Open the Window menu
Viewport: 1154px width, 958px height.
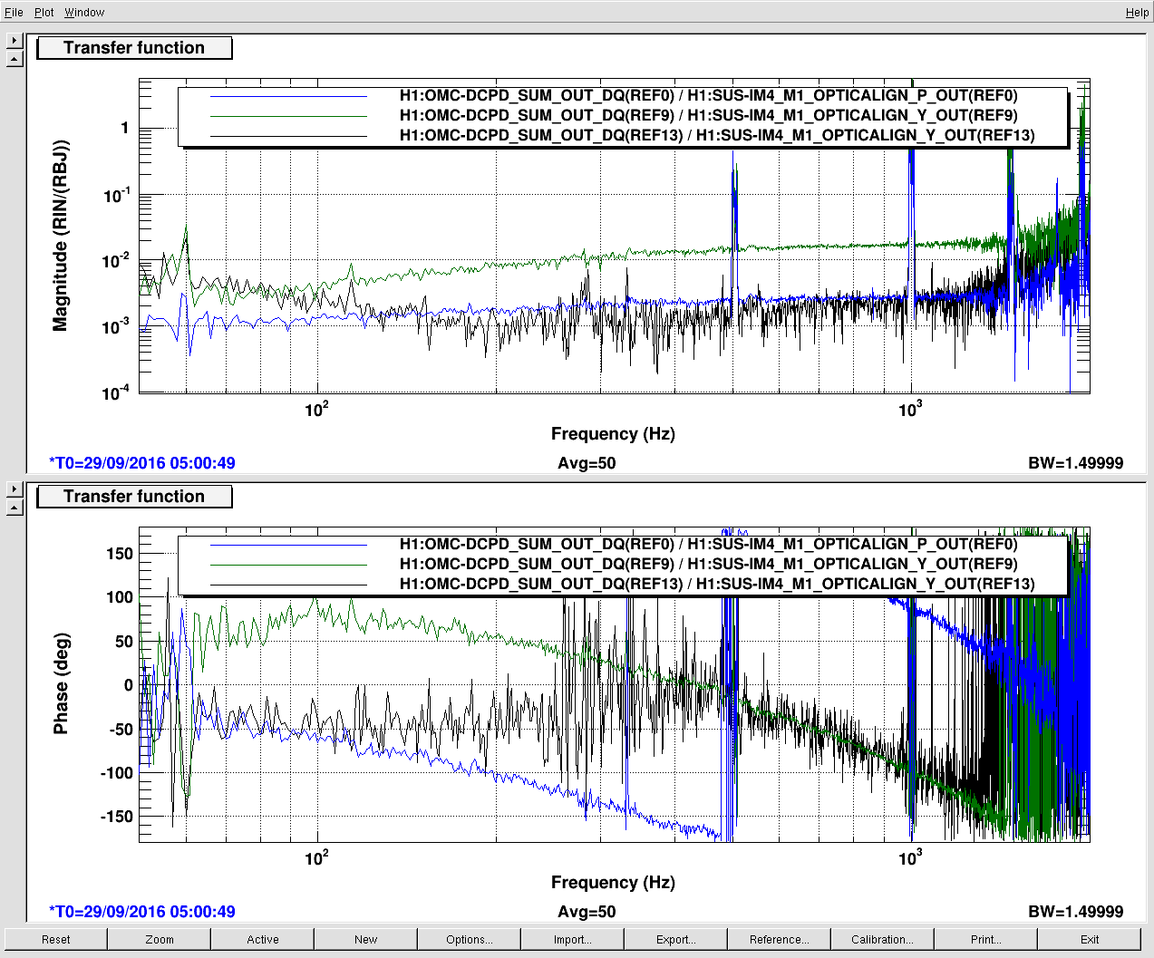(84, 13)
